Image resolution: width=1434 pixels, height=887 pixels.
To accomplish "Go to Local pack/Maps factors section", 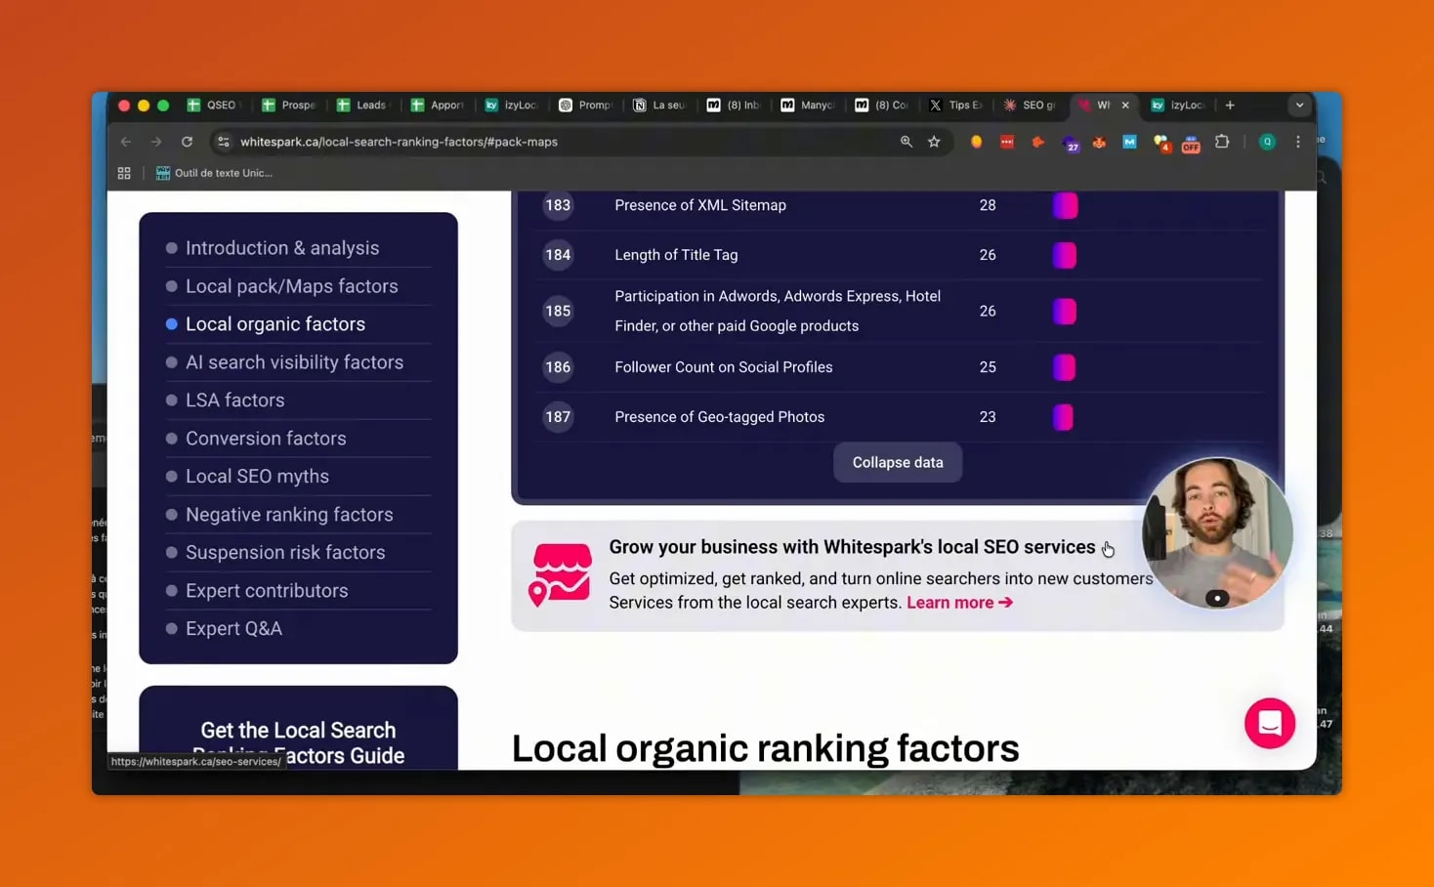I will (291, 286).
